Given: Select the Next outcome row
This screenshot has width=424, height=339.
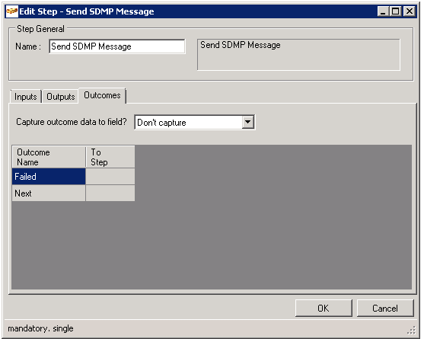Looking at the screenshot, I should (x=49, y=193).
